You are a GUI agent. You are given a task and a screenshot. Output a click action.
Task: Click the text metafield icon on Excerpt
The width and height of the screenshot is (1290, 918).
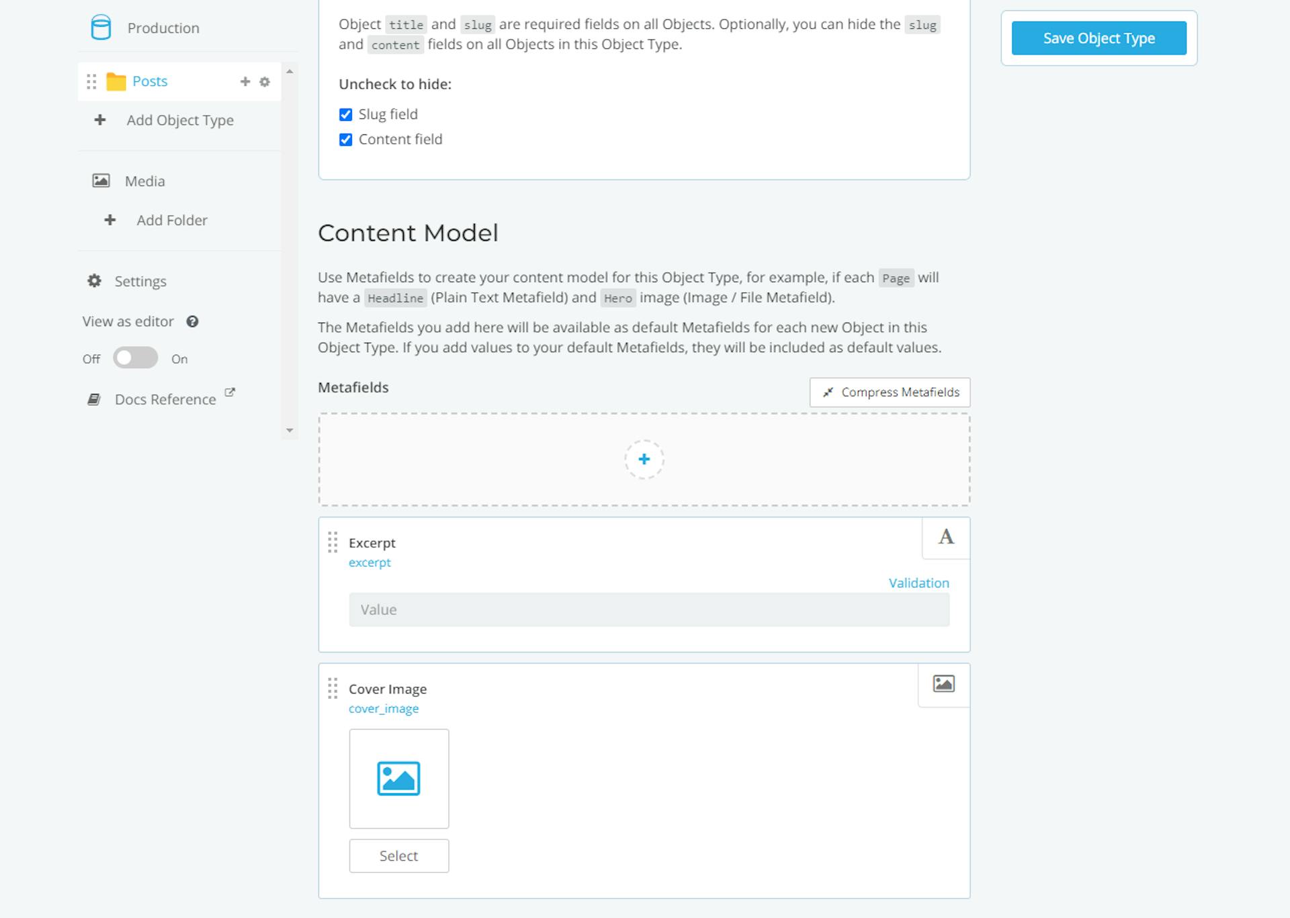945,538
